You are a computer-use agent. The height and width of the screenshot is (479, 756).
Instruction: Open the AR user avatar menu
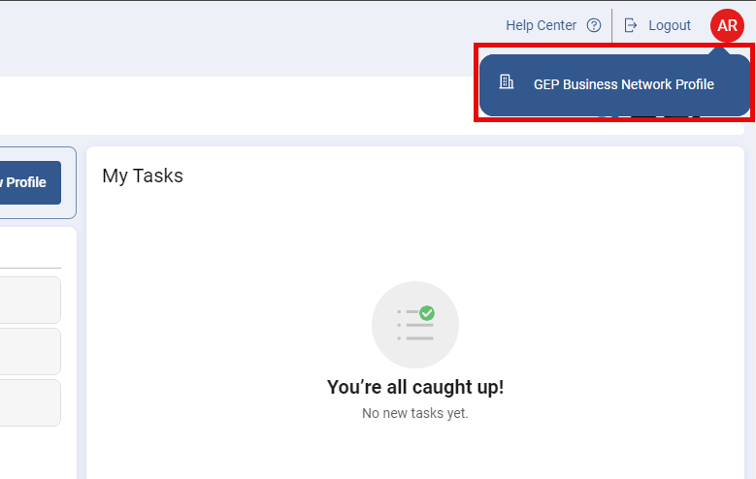click(727, 26)
